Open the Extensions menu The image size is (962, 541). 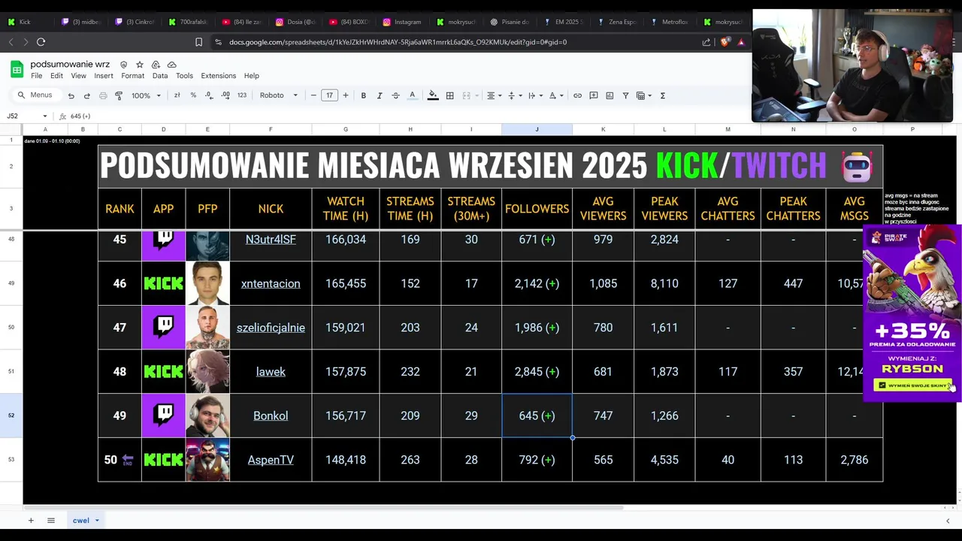[x=218, y=76]
